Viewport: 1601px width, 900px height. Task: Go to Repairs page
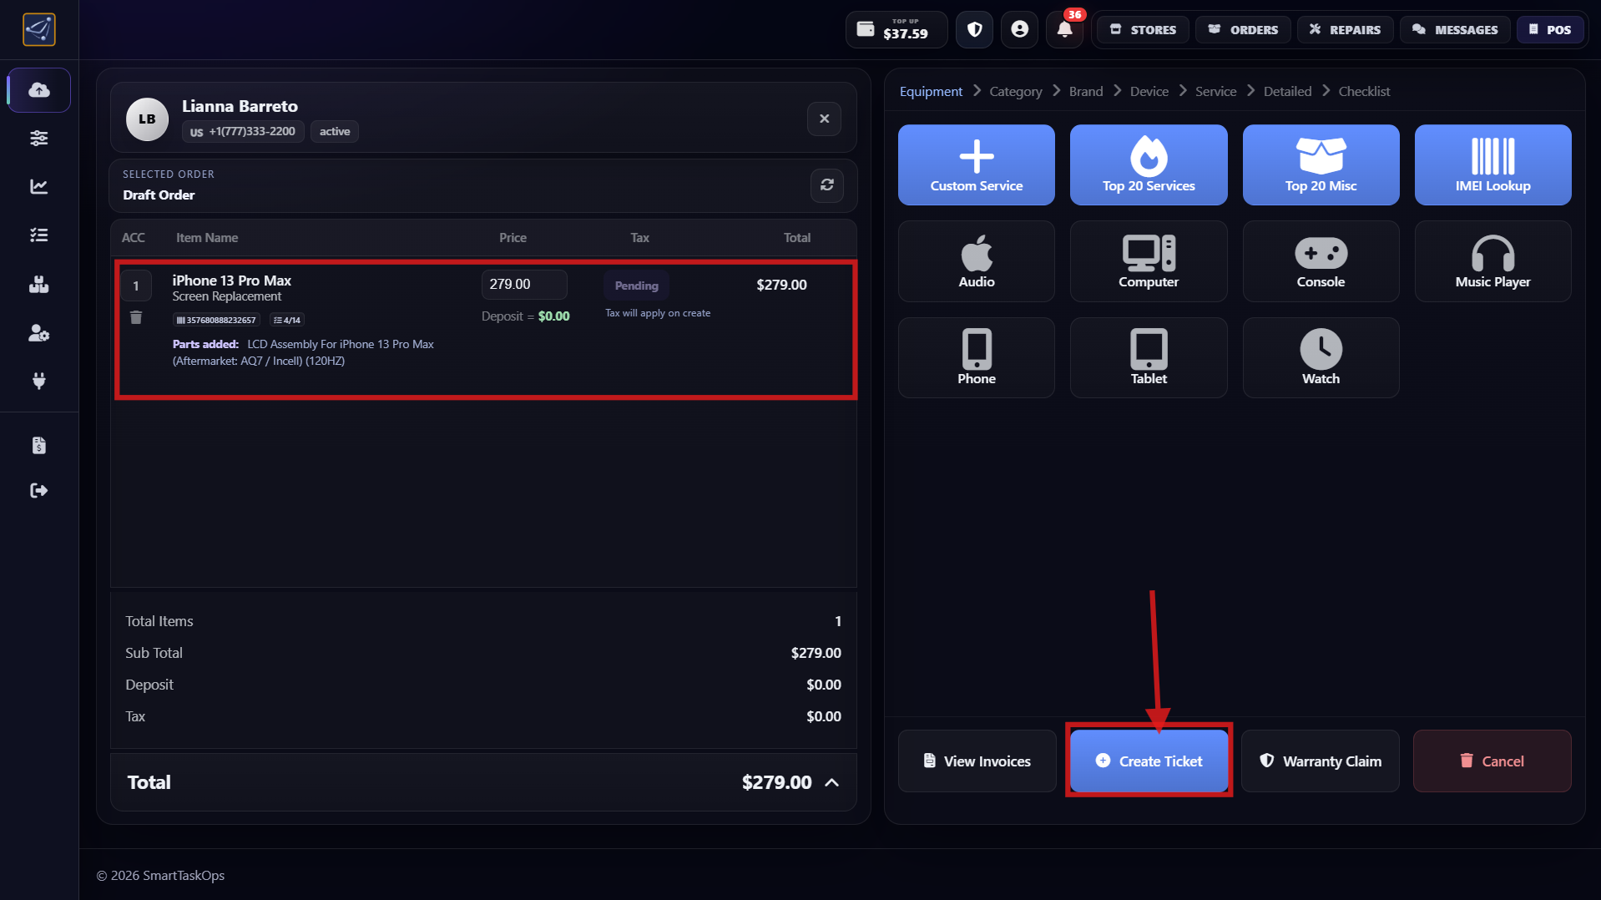[1345, 29]
